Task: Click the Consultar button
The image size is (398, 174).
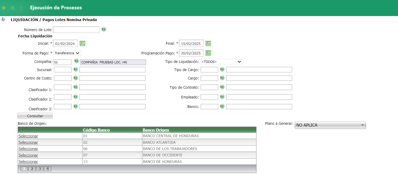Action: click(x=35, y=116)
